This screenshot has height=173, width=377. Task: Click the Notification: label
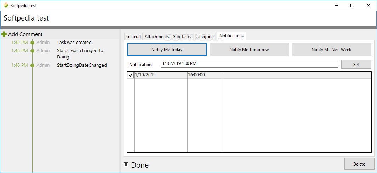(141, 64)
